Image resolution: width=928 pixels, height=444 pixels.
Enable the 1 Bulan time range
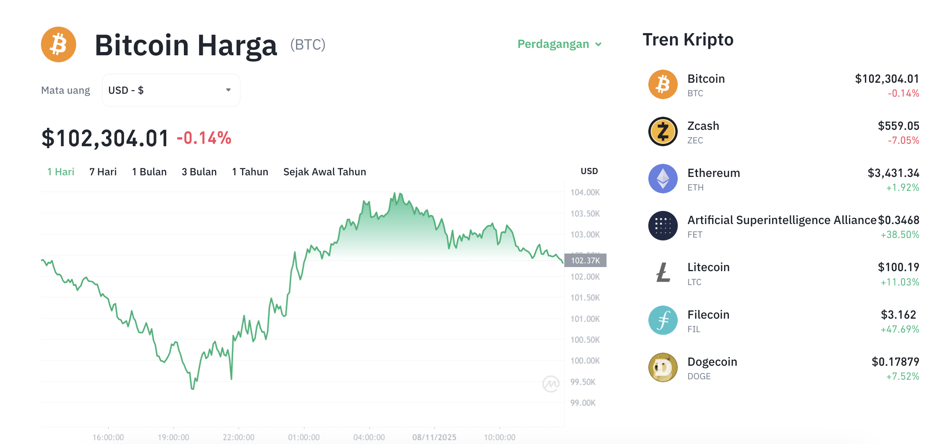click(x=149, y=172)
